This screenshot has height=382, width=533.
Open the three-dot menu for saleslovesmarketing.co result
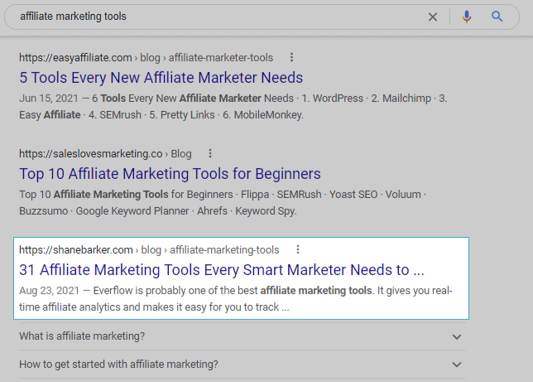210,153
